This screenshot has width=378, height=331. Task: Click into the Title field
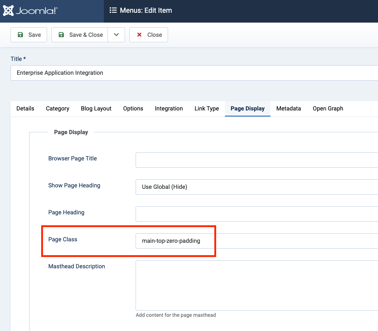click(193, 73)
